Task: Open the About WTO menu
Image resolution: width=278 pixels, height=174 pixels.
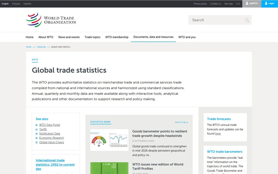Action: pyautogui.click(x=46, y=37)
